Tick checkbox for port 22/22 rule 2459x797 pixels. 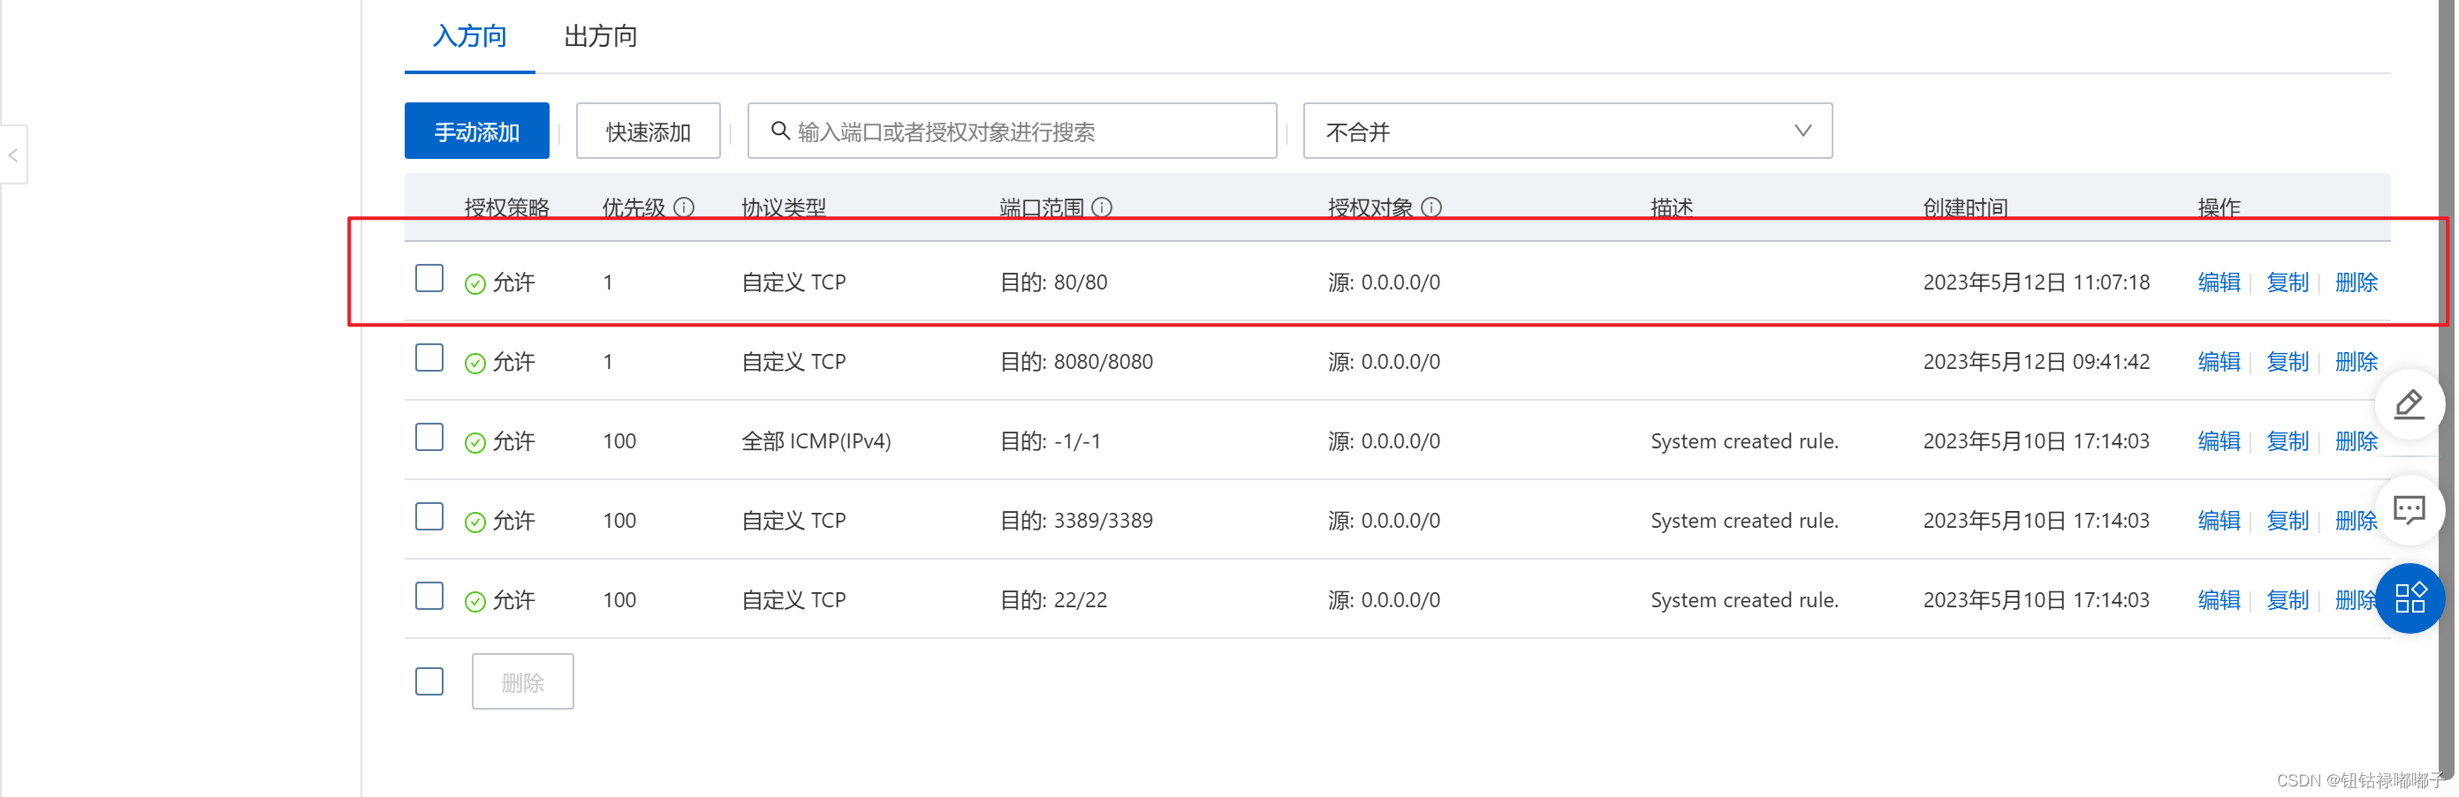coord(429,596)
